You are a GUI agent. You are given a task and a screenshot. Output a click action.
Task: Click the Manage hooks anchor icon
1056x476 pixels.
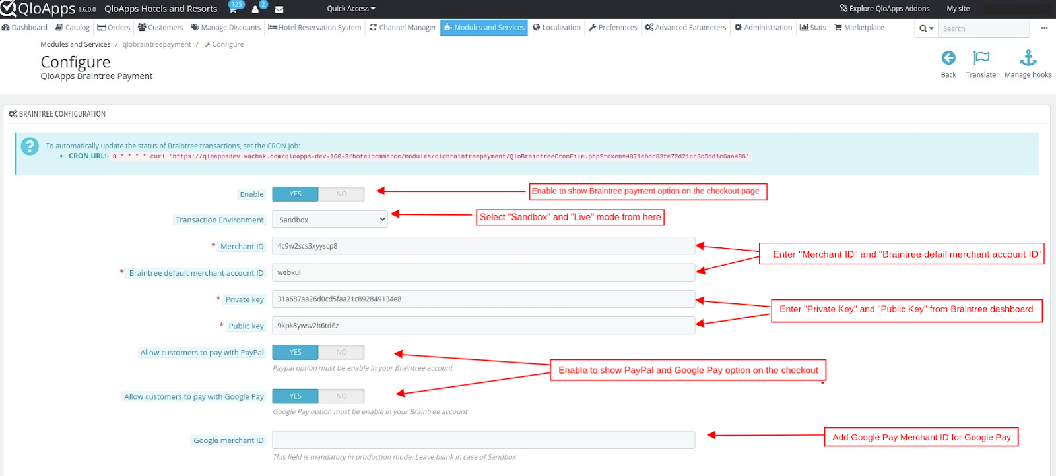[x=1028, y=58]
